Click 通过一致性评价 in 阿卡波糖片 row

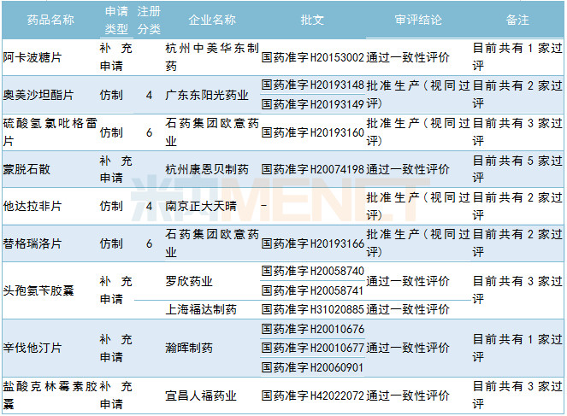click(x=408, y=57)
